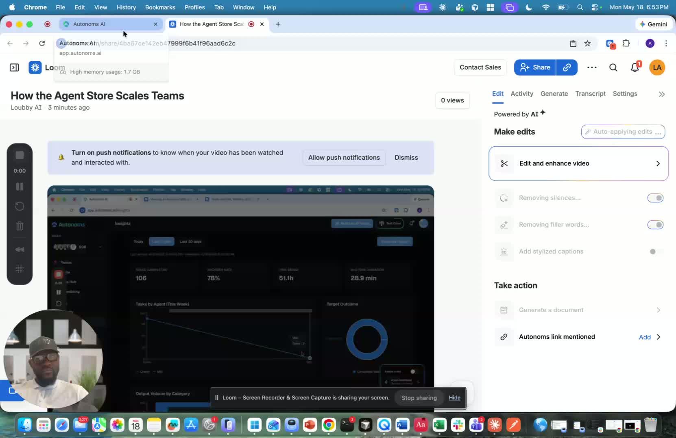
Task: Open search in the Loom header
Action: point(613,67)
